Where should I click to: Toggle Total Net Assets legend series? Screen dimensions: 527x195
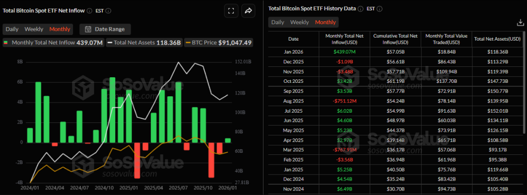(144, 43)
